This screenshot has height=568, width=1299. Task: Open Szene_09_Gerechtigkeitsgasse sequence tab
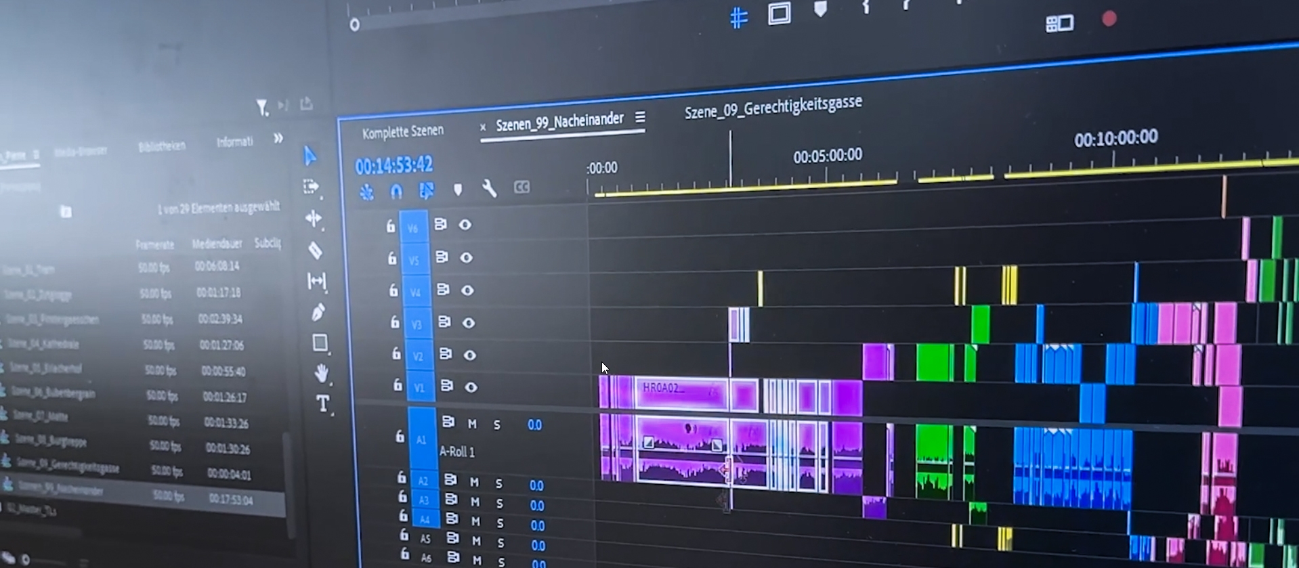pos(773,108)
